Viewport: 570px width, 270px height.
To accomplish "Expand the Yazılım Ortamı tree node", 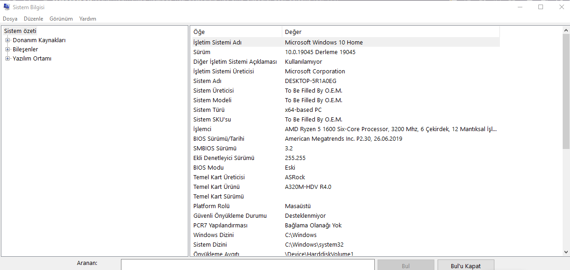I will pyautogui.click(x=7, y=58).
